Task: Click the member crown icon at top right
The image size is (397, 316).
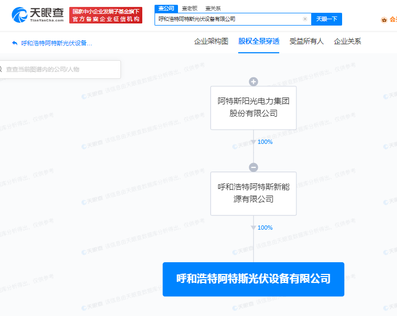Action: click(x=384, y=20)
